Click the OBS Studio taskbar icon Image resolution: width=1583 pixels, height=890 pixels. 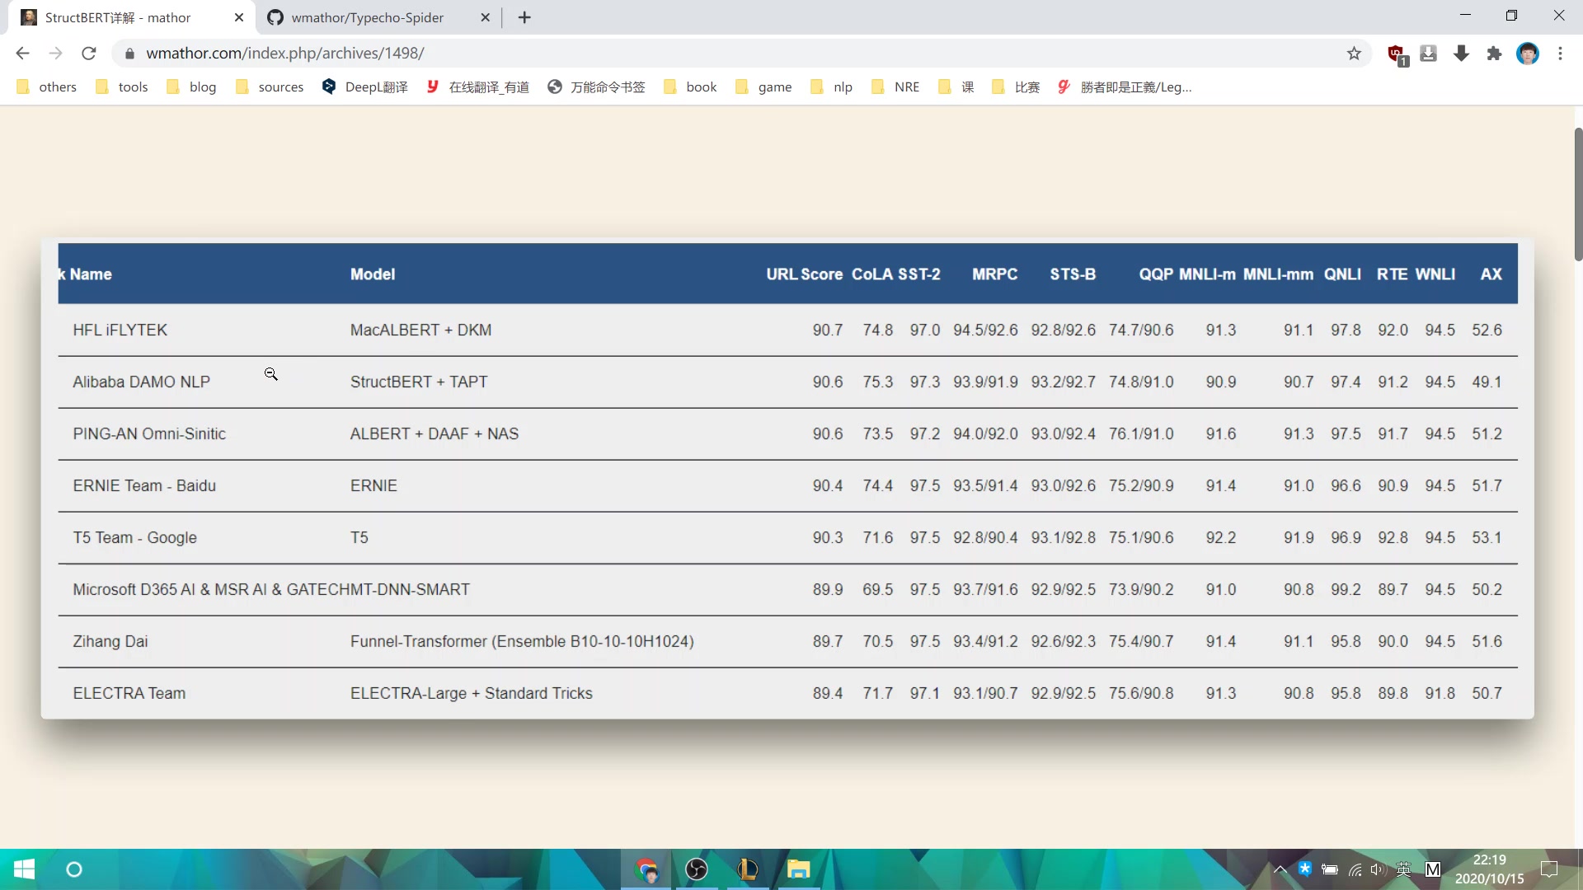(697, 869)
